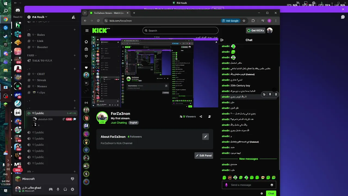The height and width of the screenshot is (196, 348).
Task: Edit the About ForZa3non section
Action: tap(206, 137)
